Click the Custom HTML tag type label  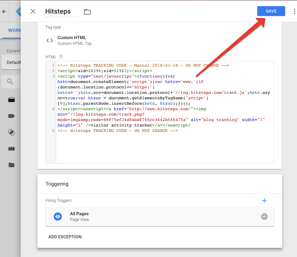pyautogui.click(x=72, y=37)
